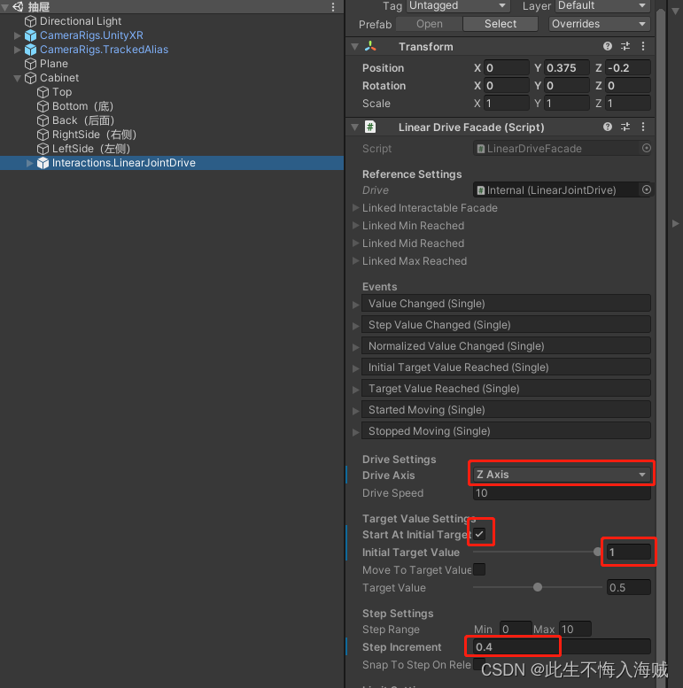Click the LeftSide child cube icon
The width and height of the screenshot is (683, 688).
(x=43, y=149)
